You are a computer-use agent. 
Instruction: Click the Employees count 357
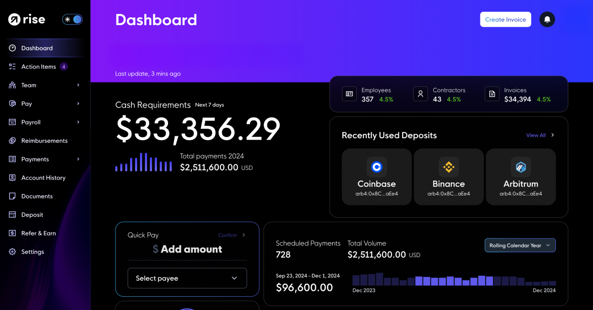(x=367, y=99)
